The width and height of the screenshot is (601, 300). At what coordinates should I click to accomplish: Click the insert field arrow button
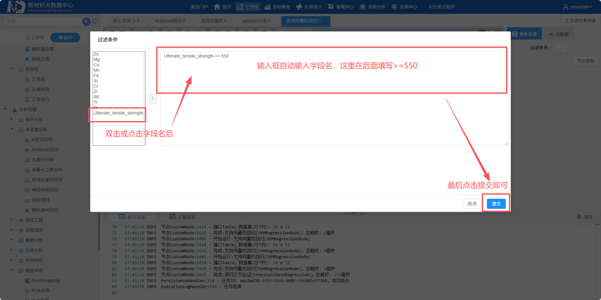click(152, 98)
